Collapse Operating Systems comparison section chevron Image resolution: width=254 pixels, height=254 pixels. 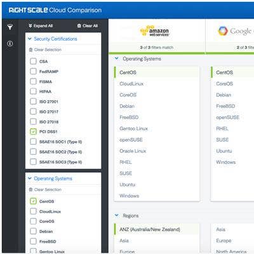117,58
